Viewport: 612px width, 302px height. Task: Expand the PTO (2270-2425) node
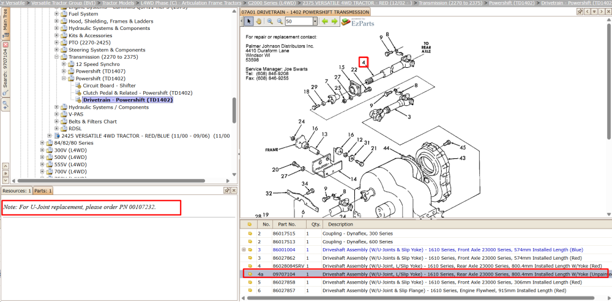click(x=56, y=42)
